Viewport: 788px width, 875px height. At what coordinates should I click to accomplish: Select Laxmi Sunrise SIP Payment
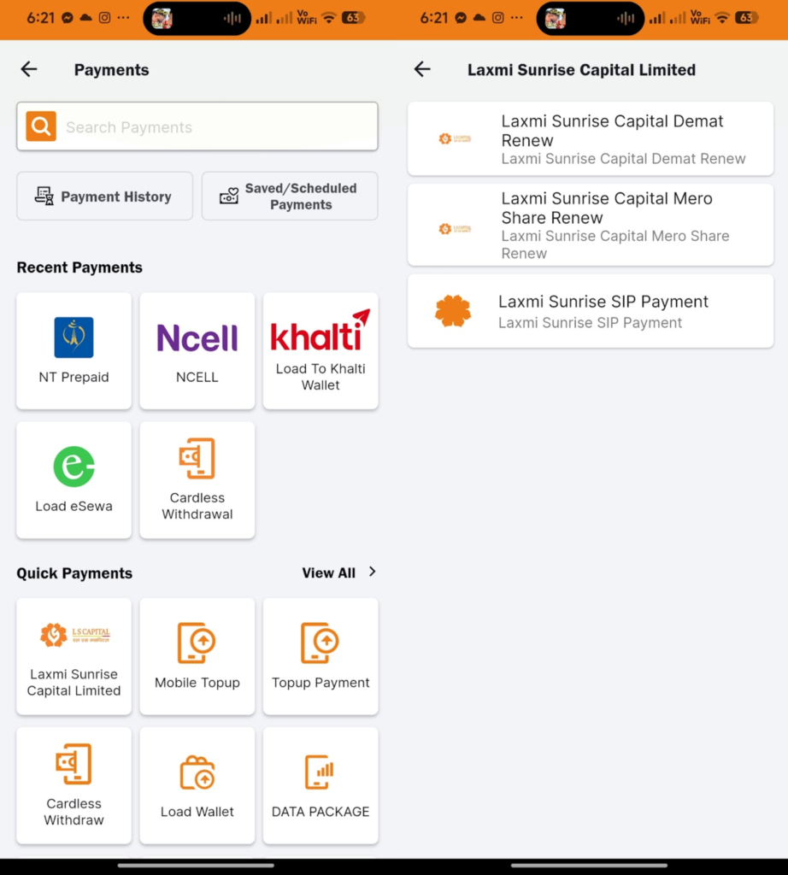click(591, 311)
